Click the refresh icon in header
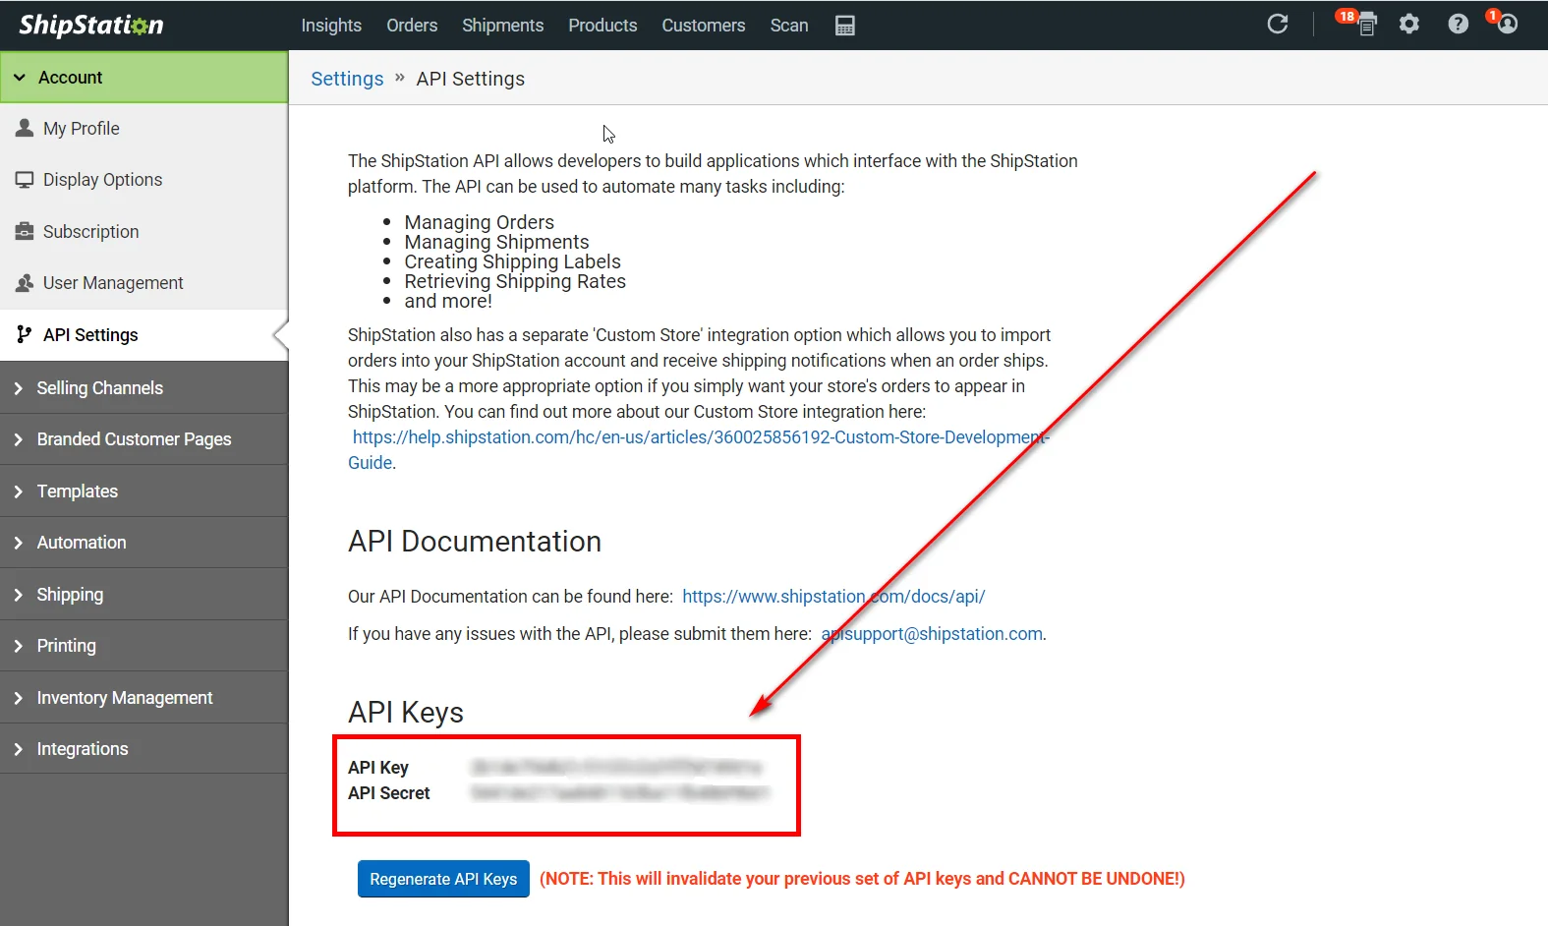Viewport: 1548px width, 926px height. point(1277,24)
